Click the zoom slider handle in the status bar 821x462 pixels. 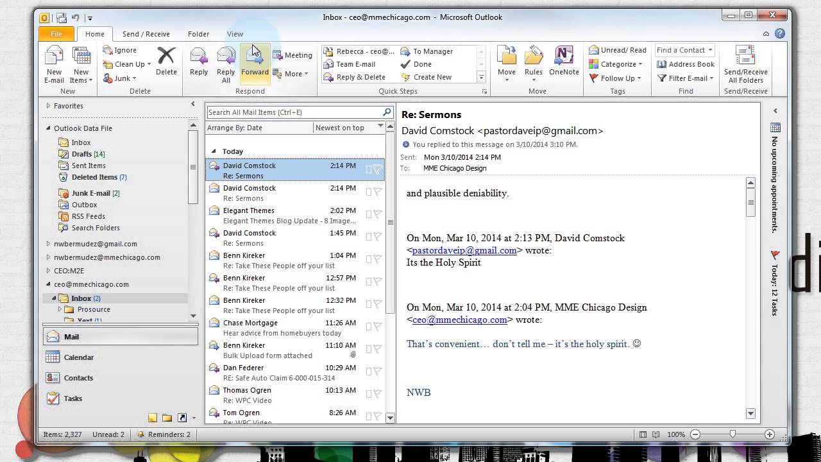pyautogui.click(x=732, y=434)
